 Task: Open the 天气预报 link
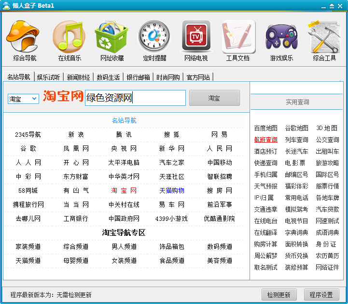pyautogui.click(x=265, y=186)
